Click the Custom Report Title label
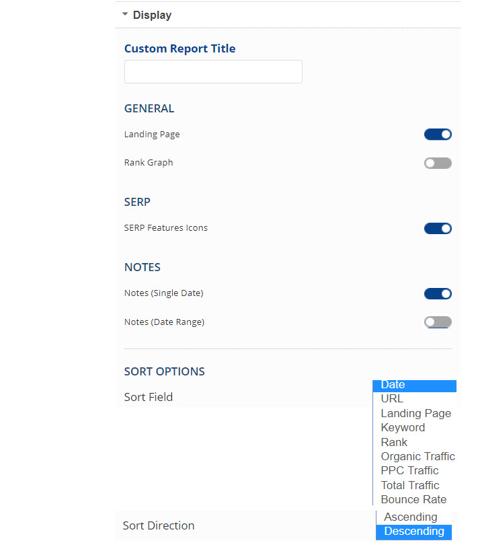 180,48
